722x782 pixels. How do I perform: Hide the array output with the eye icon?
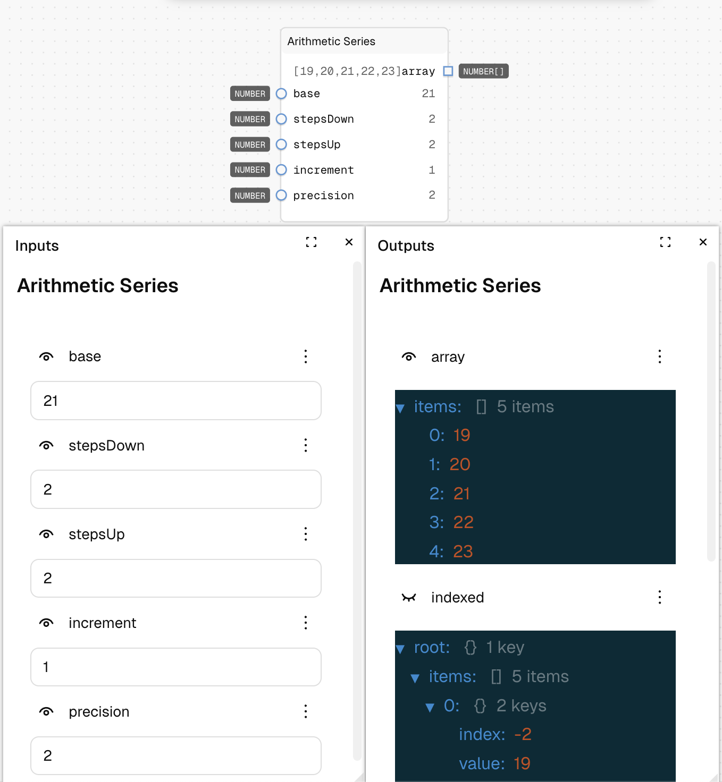(x=409, y=356)
